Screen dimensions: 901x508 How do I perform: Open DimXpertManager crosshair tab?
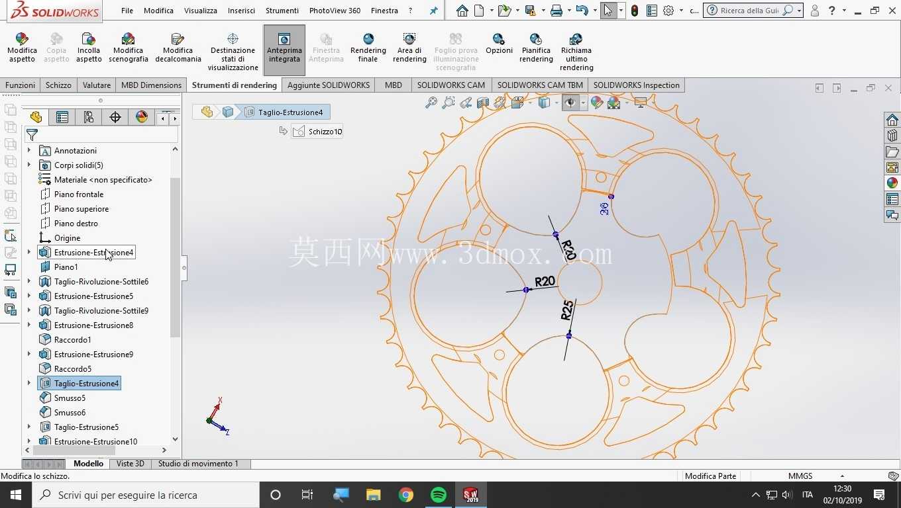pos(115,117)
